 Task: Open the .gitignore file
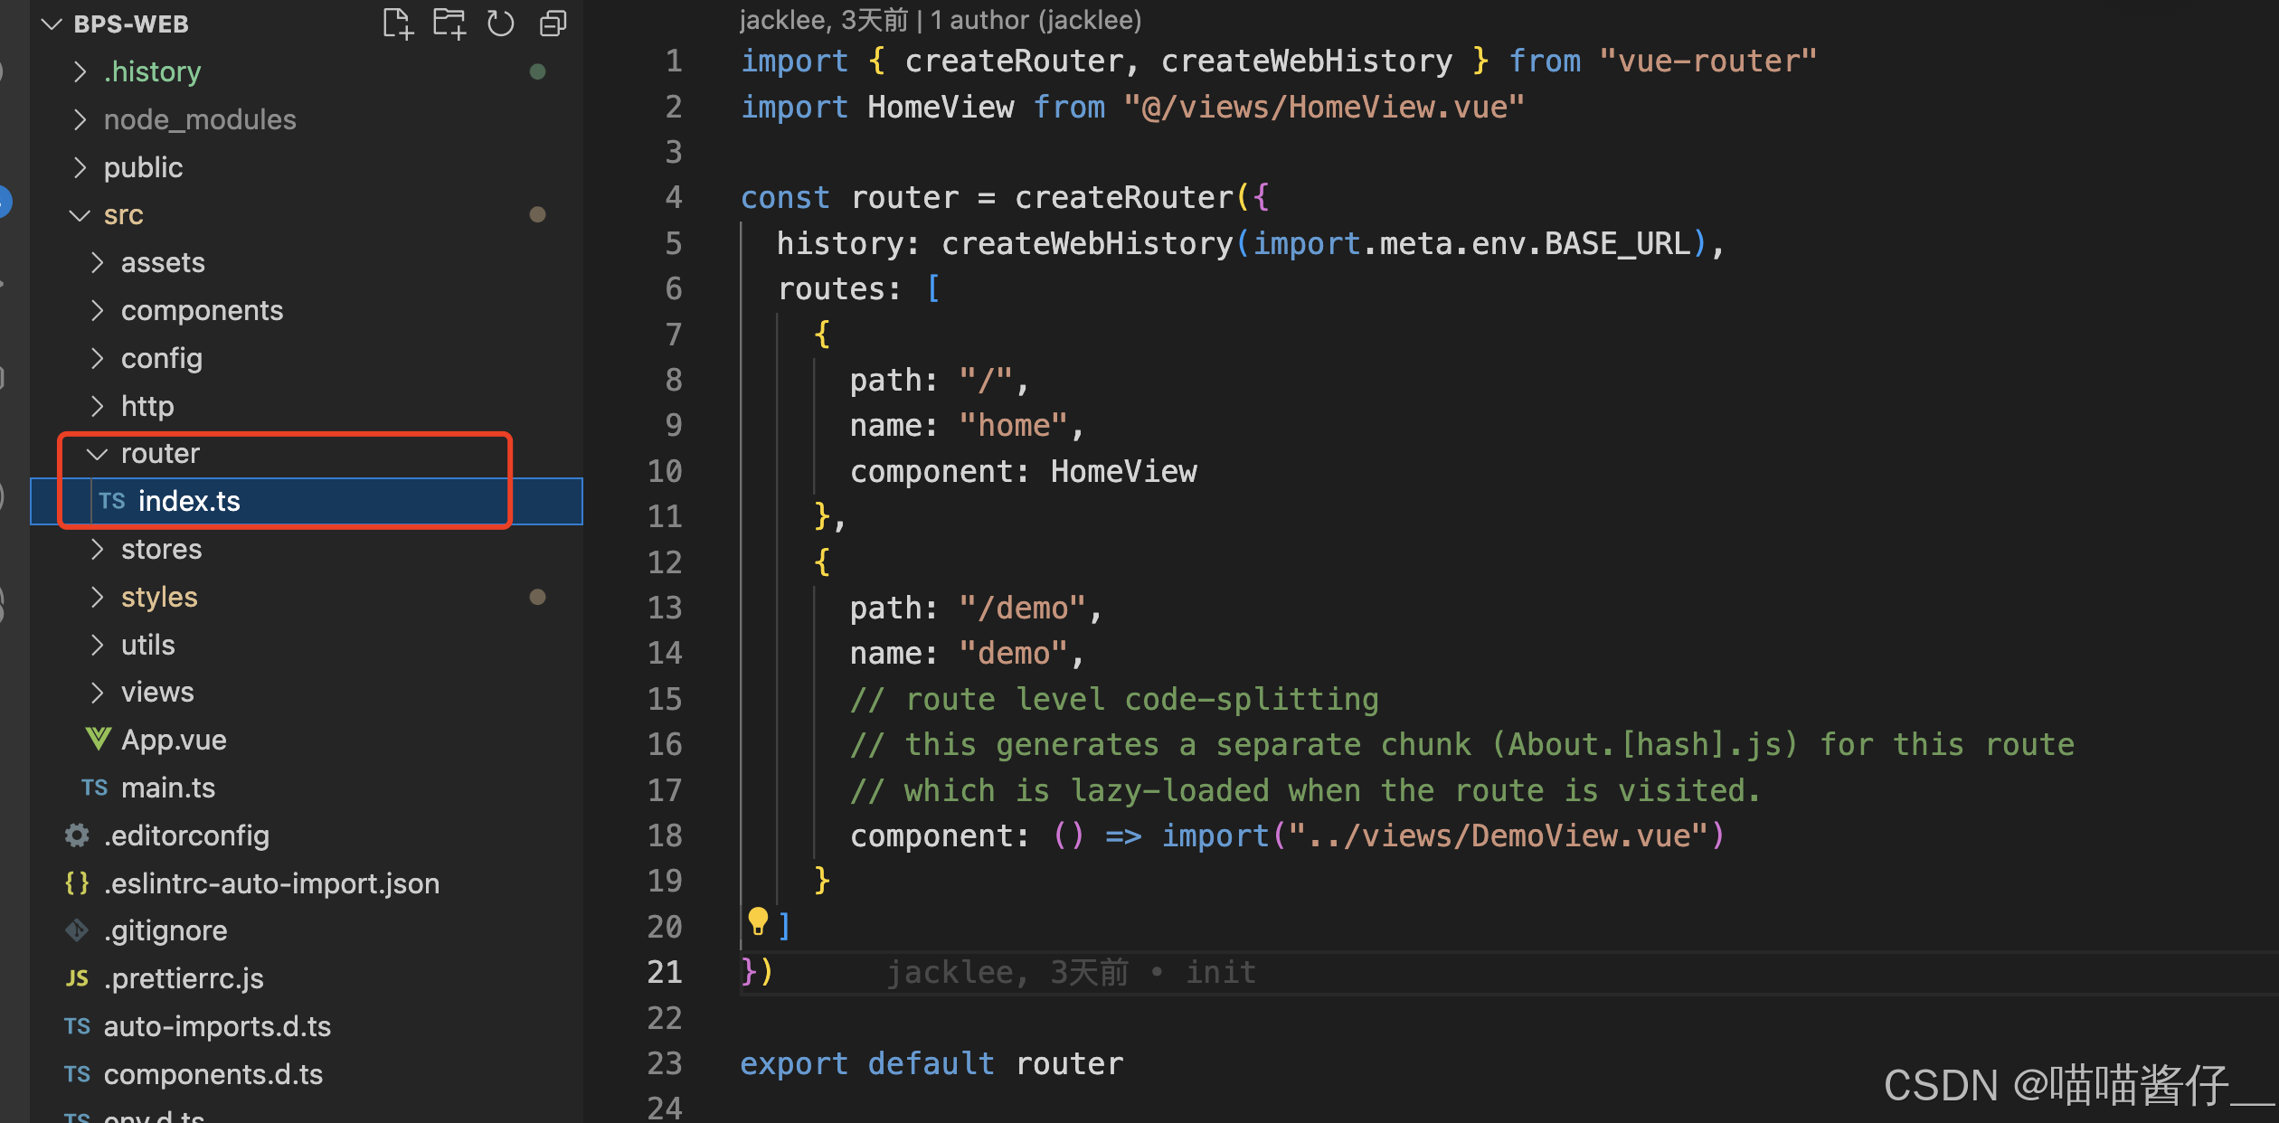[x=165, y=930]
